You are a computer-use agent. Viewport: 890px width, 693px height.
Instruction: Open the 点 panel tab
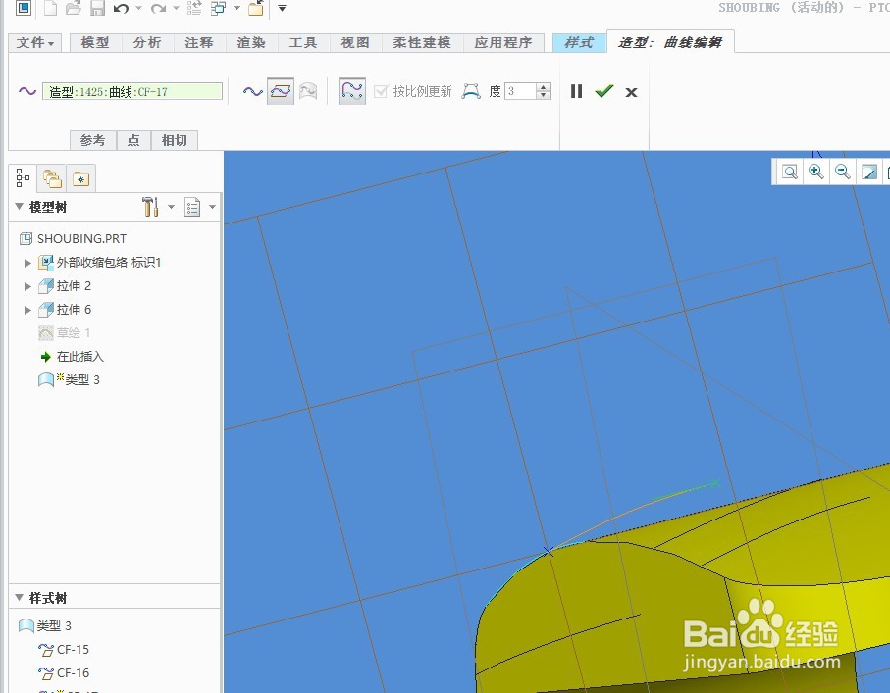(x=134, y=140)
